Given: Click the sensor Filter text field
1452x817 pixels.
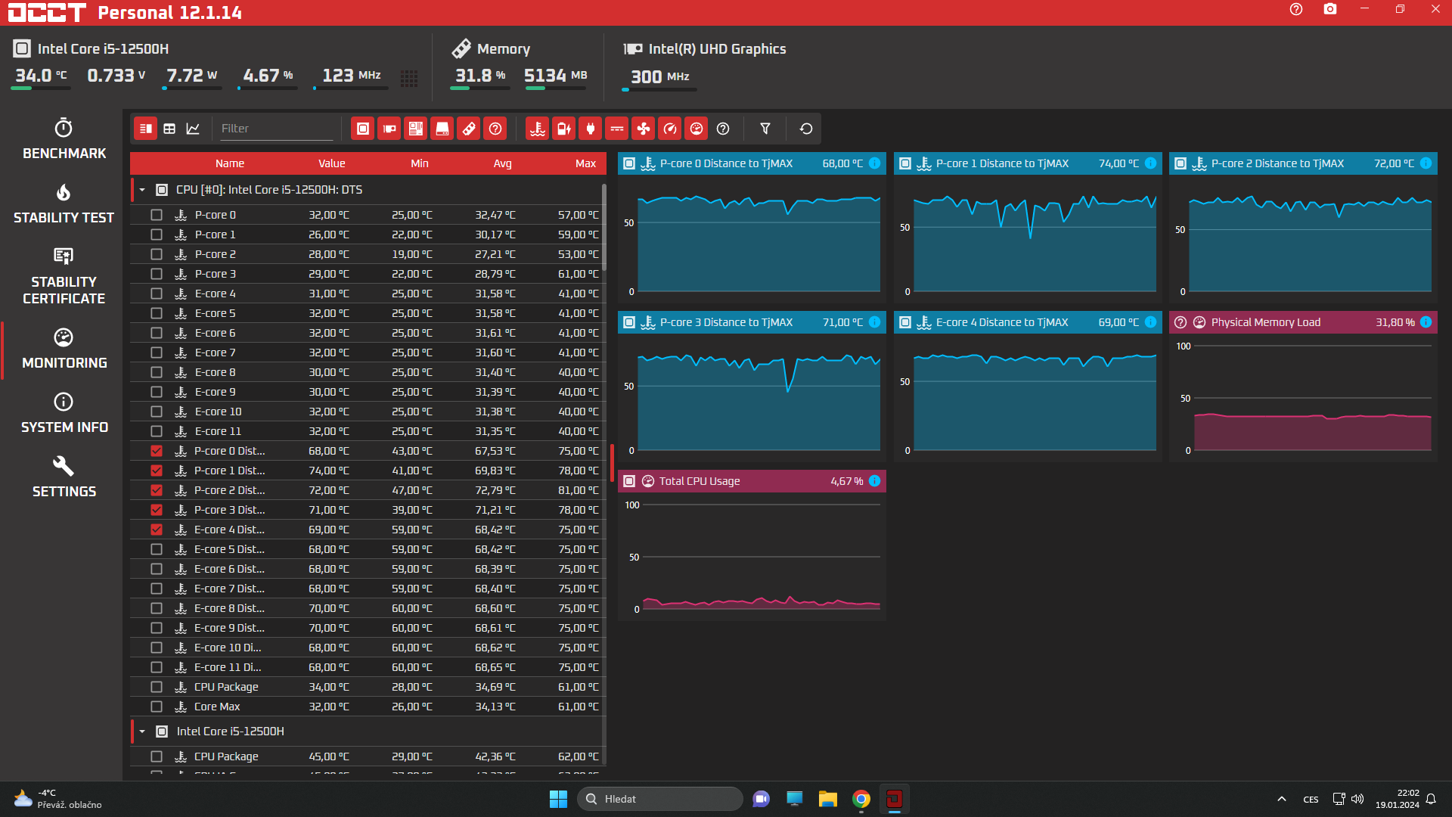Looking at the screenshot, I should 276,129.
